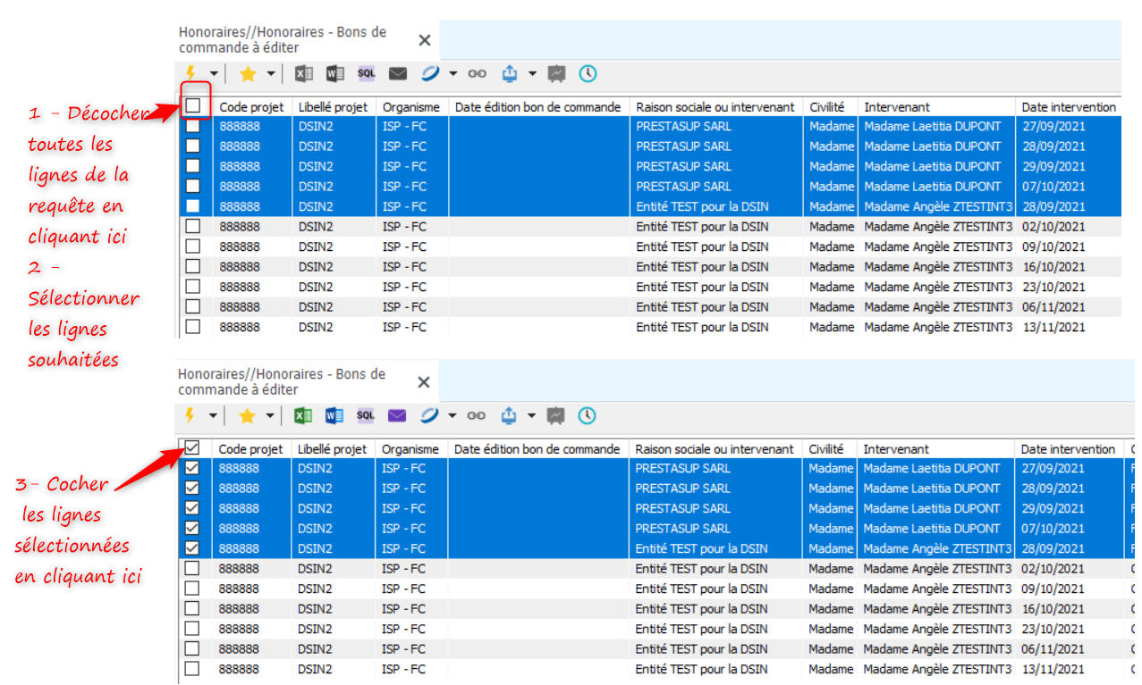Uncheck the ticked header checkbox beside Code projet
Viewport: 1142px width, 685px height.
tap(192, 448)
